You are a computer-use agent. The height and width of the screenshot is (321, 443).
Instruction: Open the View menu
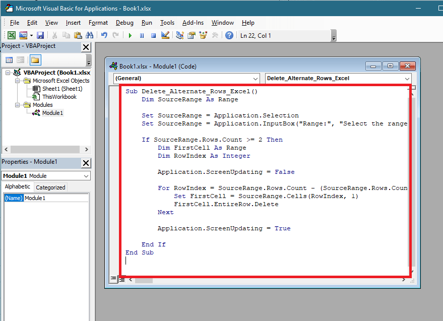coord(51,23)
